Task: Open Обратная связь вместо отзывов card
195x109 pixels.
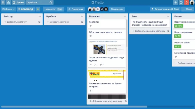Action: click(107, 34)
